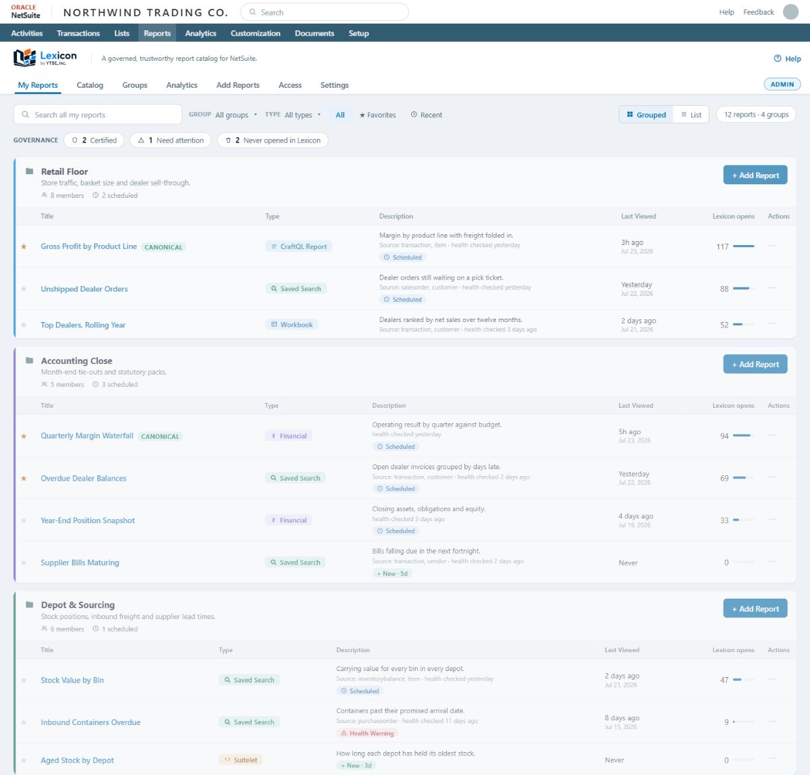Open the TYPE All types dropdown
Image resolution: width=810 pixels, height=775 pixels.
pos(302,115)
